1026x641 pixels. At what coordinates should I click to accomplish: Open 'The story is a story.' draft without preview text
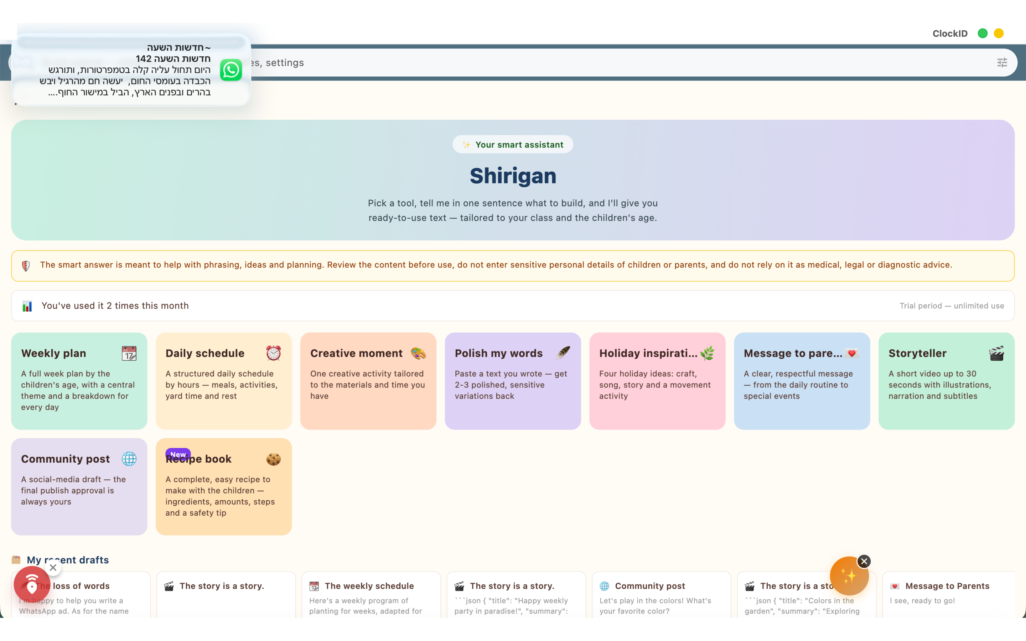[x=226, y=594]
